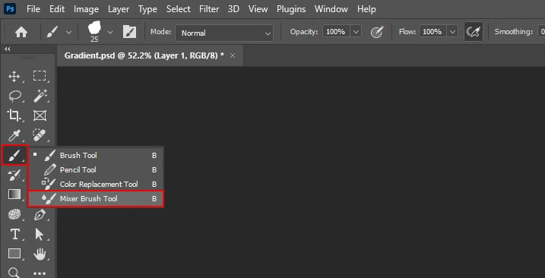Click the Smoothing label text
This screenshot has height=278, width=545.
[514, 32]
